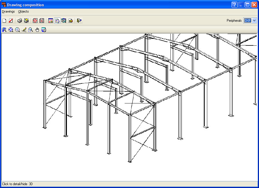
Task: Click the redraw pencil icon
Action: [24, 30]
